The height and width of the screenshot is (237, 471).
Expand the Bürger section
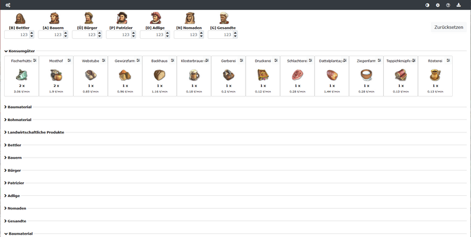click(12, 171)
